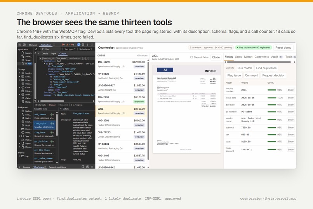Activate the DevTools inspect element picker icon

[20, 45]
